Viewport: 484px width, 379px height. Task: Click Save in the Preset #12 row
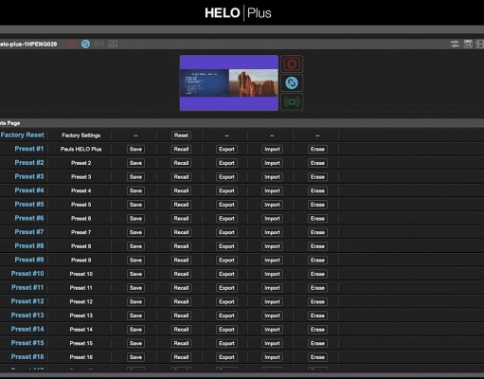[135, 302]
